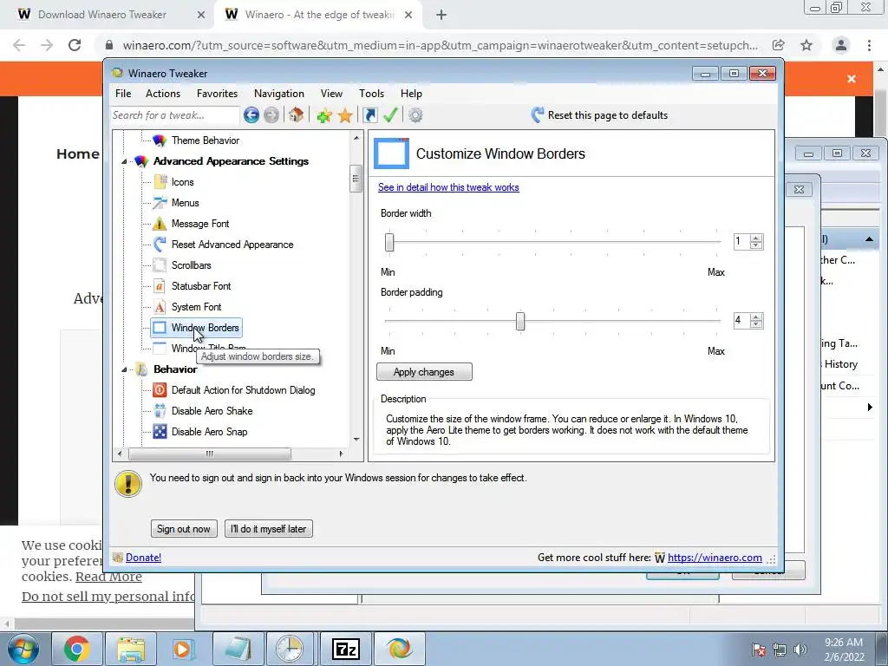Increase Border width value with up arrow

pyautogui.click(x=756, y=238)
